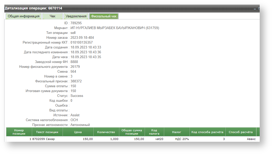Minimize the operation details window

tap(255, 9)
